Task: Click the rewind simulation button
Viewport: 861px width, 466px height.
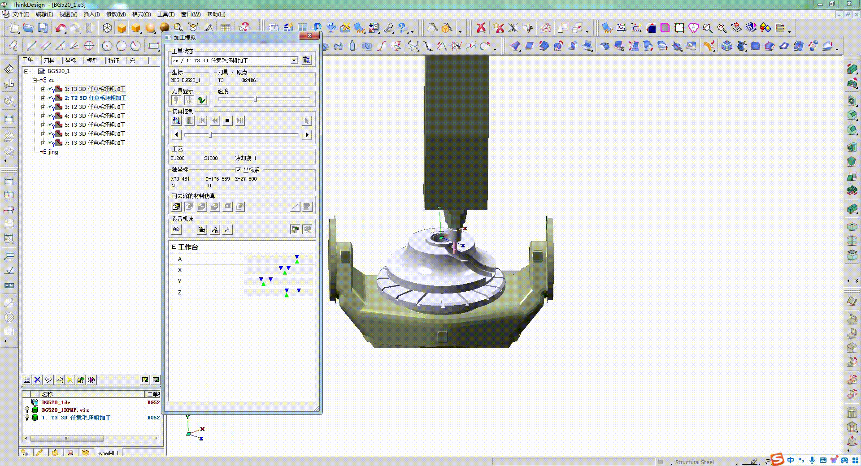Action: click(215, 121)
